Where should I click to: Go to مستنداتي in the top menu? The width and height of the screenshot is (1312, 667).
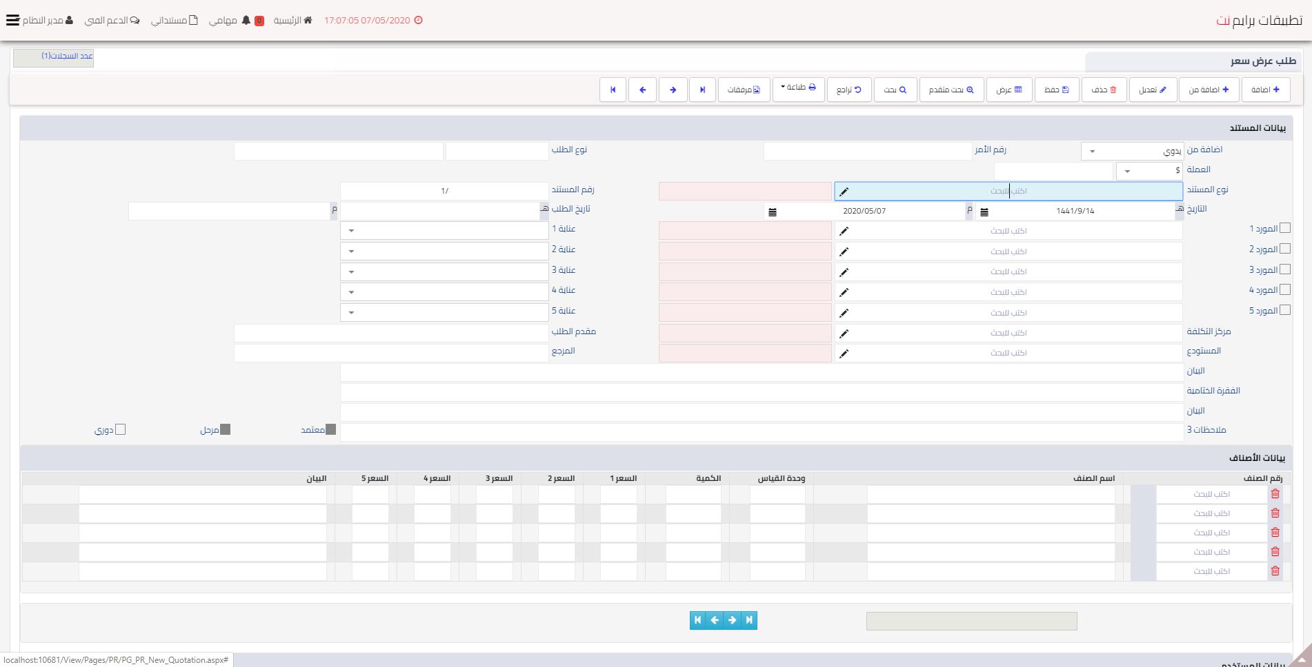click(174, 21)
